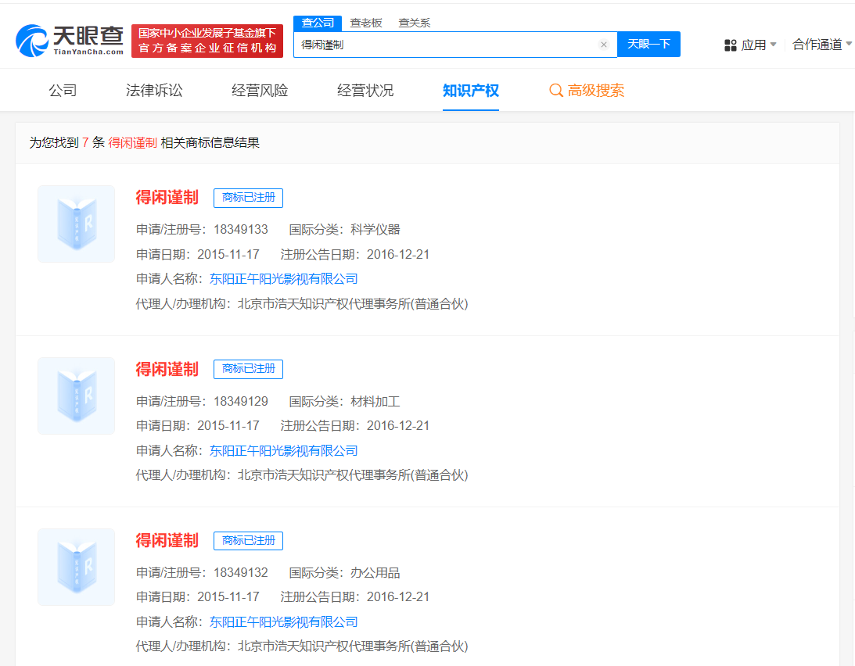Open 东阳正午阳光影视有限公司 company page

click(283, 278)
